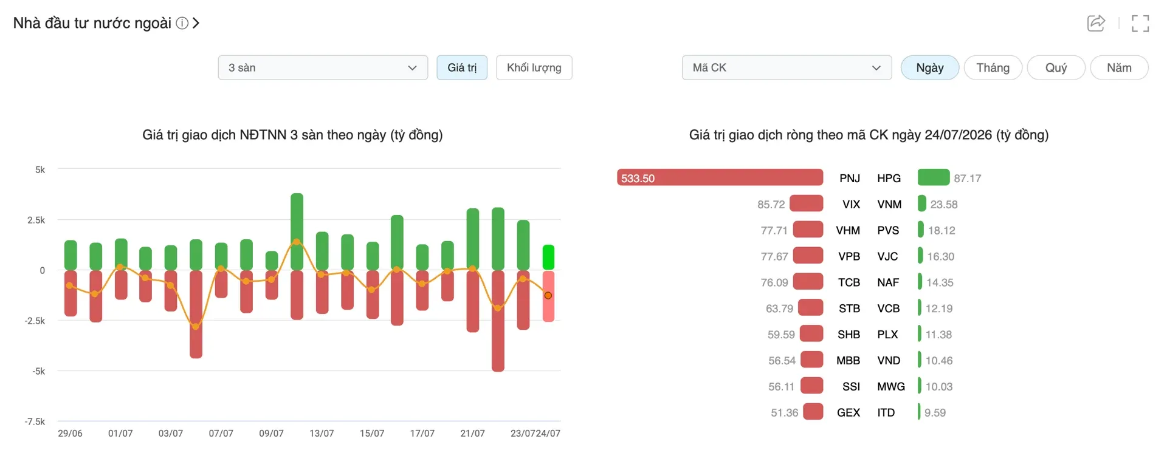Select the Quý tab
Screen dimensions: 1167x450
[x=1056, y=67]
